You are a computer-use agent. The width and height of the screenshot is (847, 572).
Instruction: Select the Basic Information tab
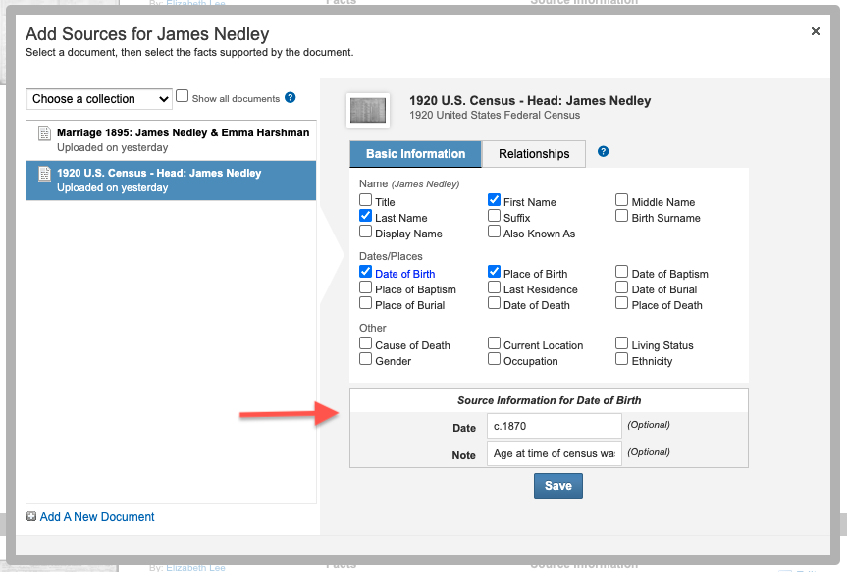tap(415, 154)
